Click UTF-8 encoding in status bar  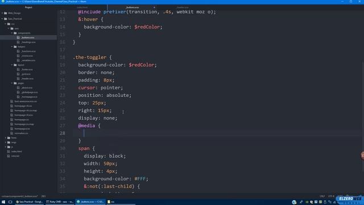click(331, 196)
